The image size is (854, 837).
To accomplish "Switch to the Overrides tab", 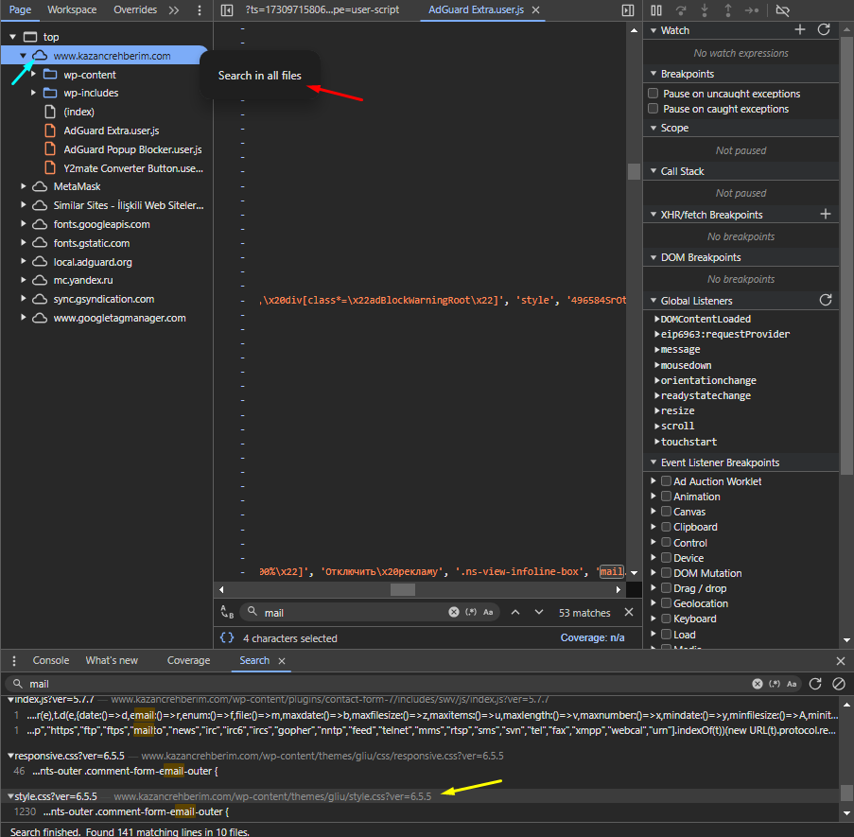I will click(x=135, y=9).
